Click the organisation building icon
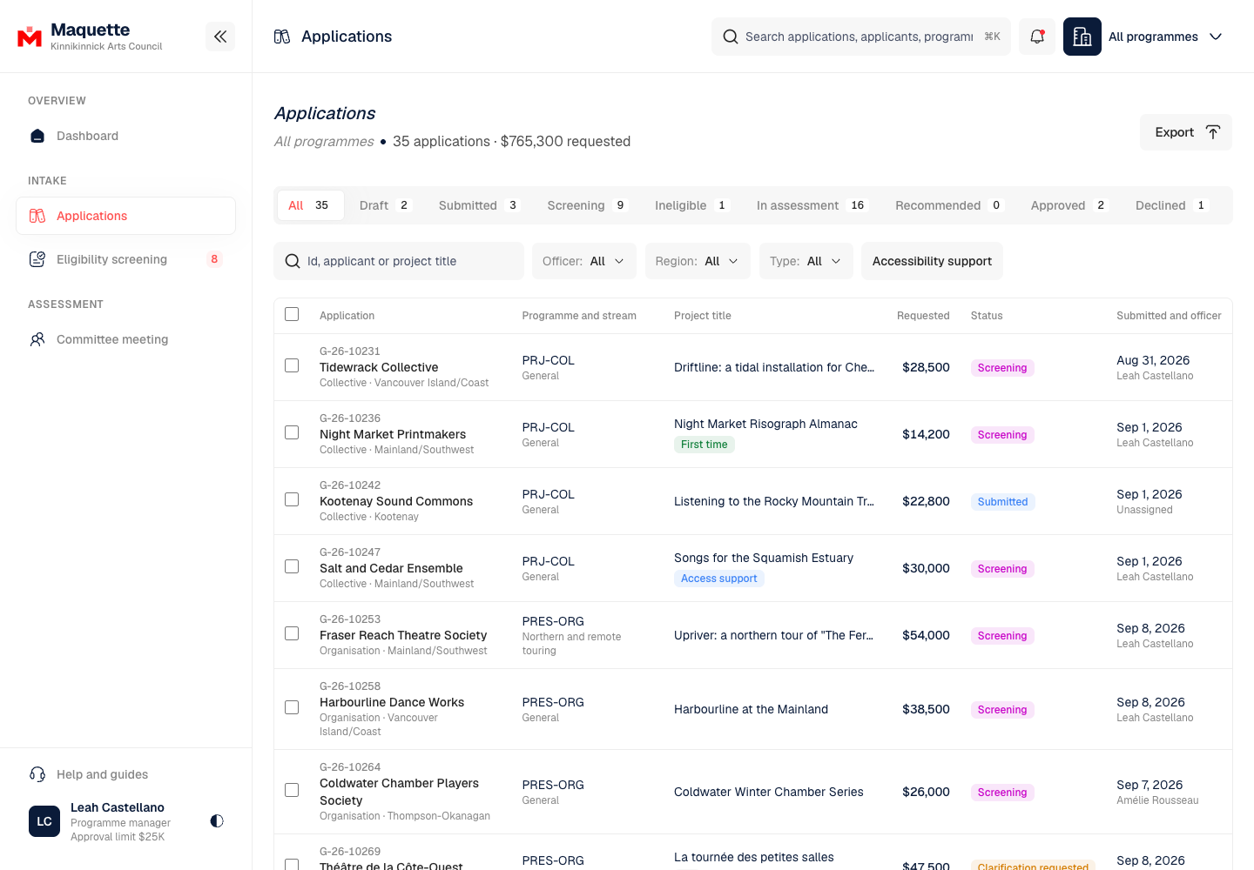1254x870 pixels. (1082, 37)
